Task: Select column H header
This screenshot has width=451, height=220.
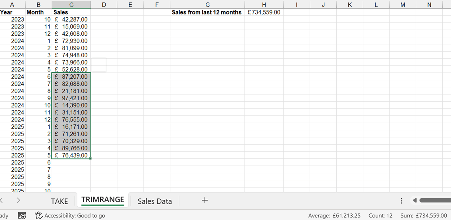Action: coord(264,5)
